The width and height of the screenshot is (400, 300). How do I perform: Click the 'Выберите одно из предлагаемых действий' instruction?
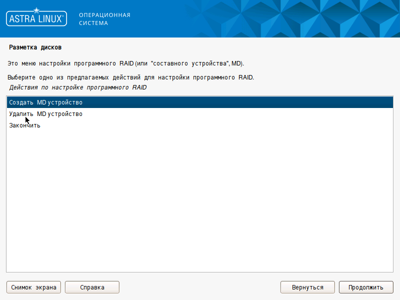(130, 78)
